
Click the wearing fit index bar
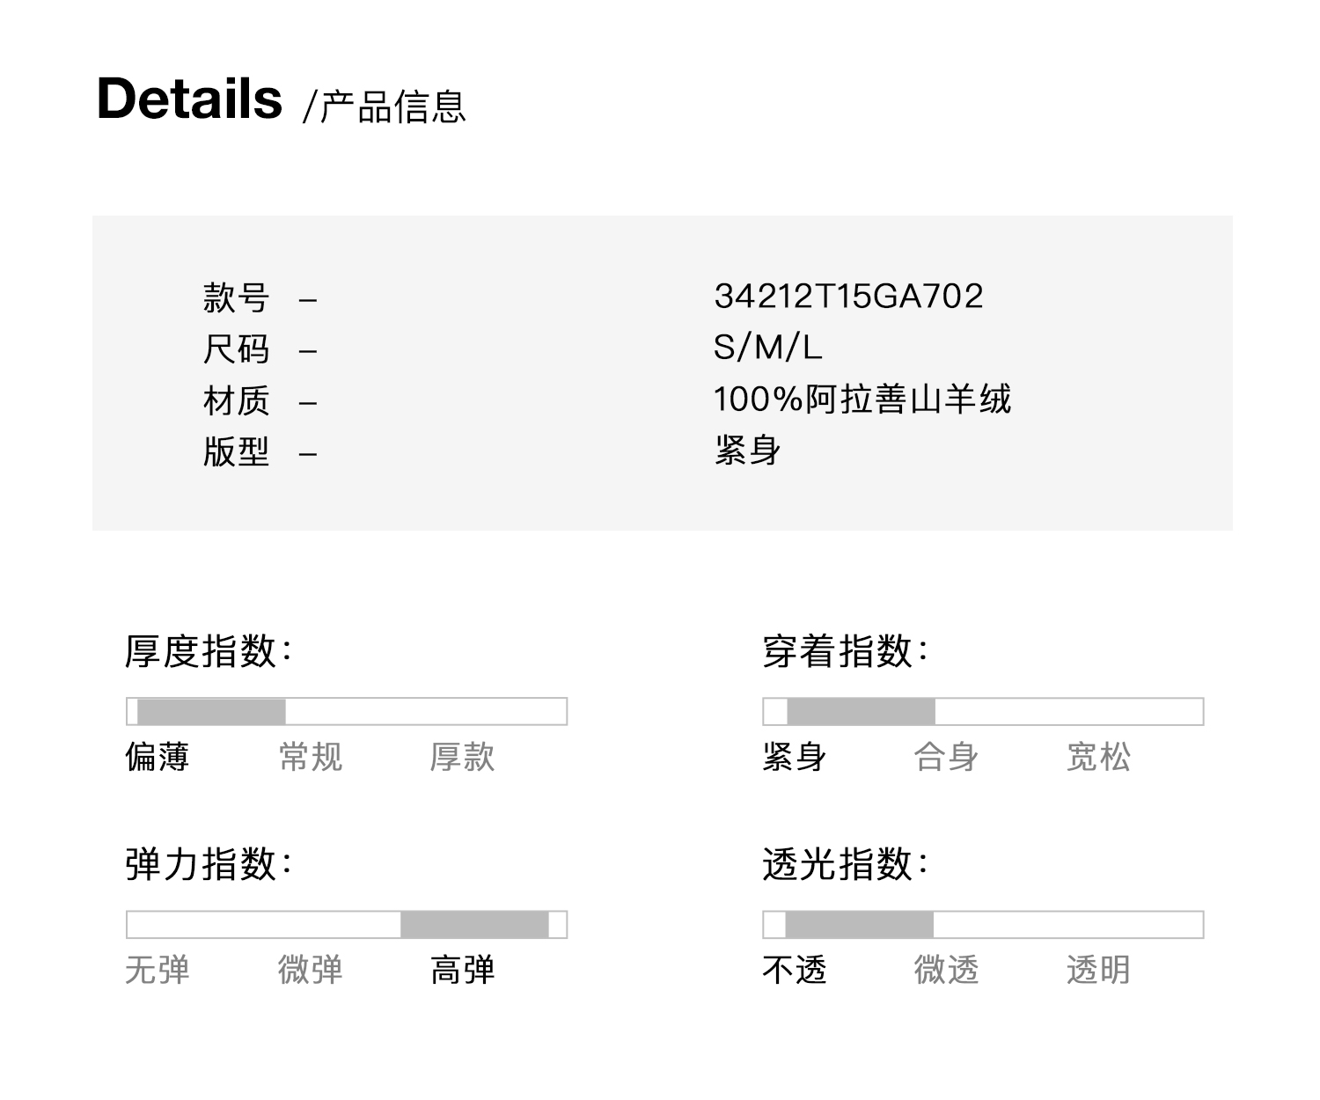pyautogui.click(x=982, y=711)
